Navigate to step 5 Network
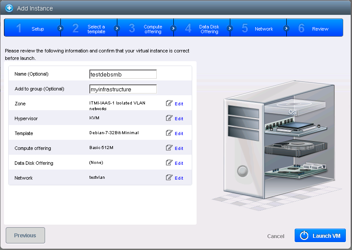This screenshot has width=352, height=250. pyautogui.click(x=259, y=29)
